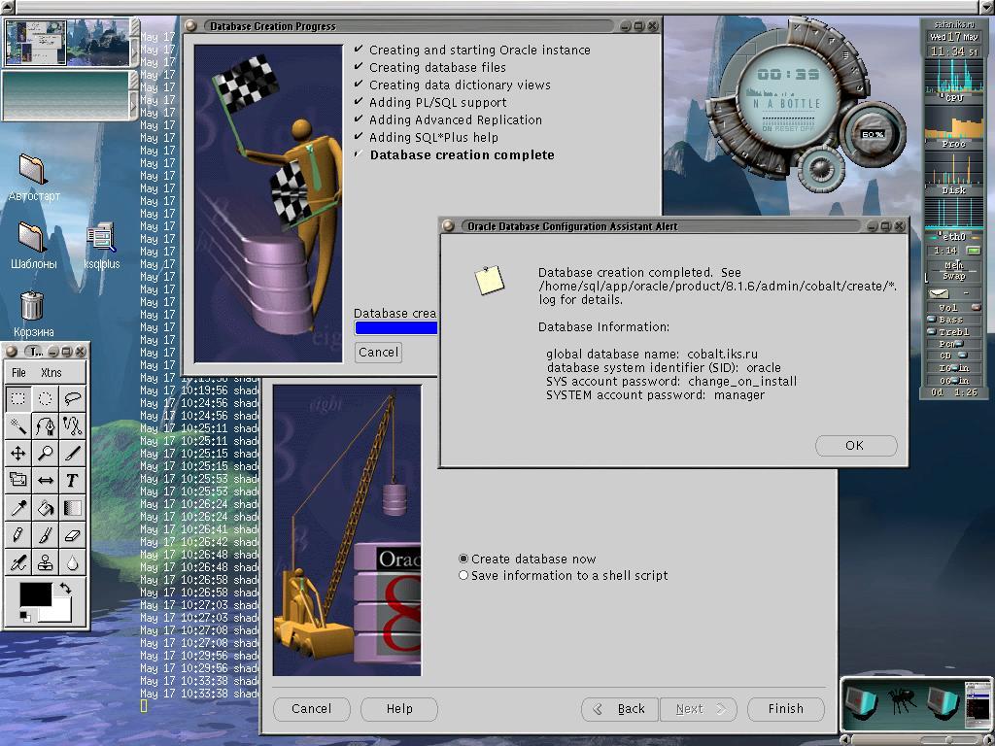Viewport: 995px width, 746px height.
Task: Select the Text tool
Action: pyautogui.click(x=72, y=480)
